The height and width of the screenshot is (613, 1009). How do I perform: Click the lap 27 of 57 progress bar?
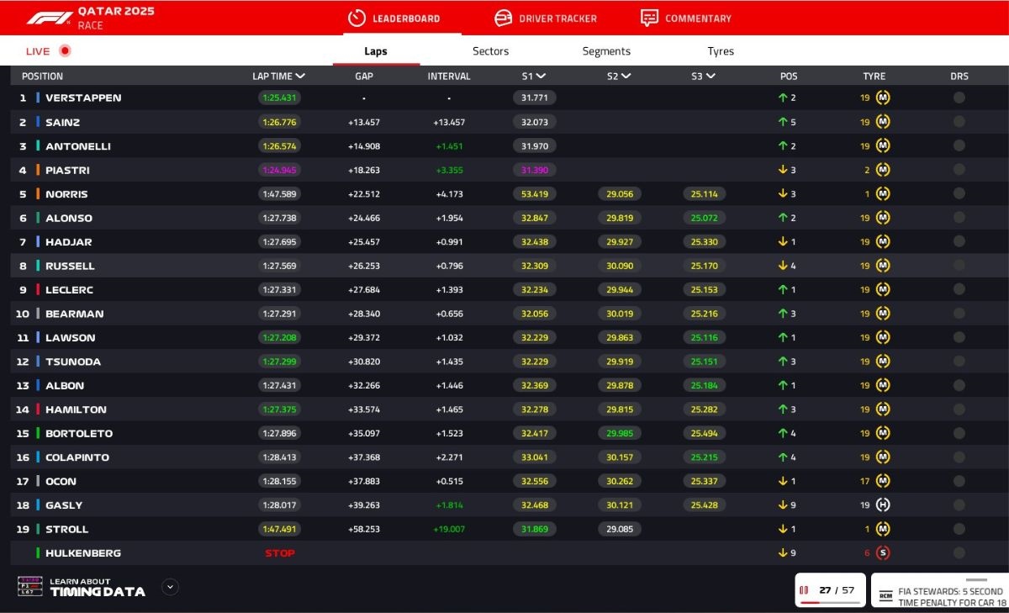pos(831,602)
